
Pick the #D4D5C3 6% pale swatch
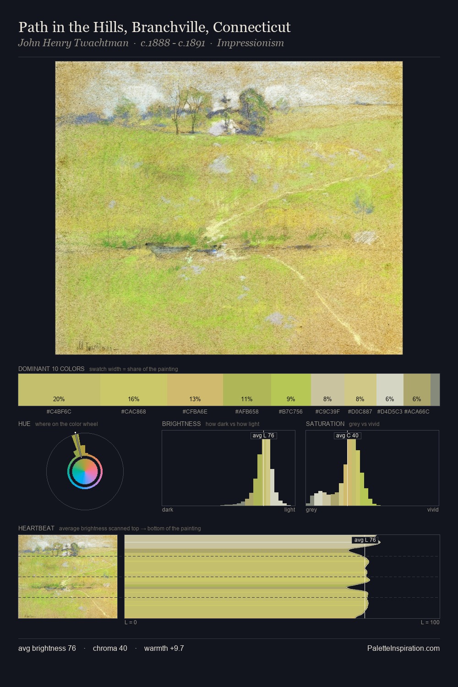pyautogui.click(x=390, y=390)
